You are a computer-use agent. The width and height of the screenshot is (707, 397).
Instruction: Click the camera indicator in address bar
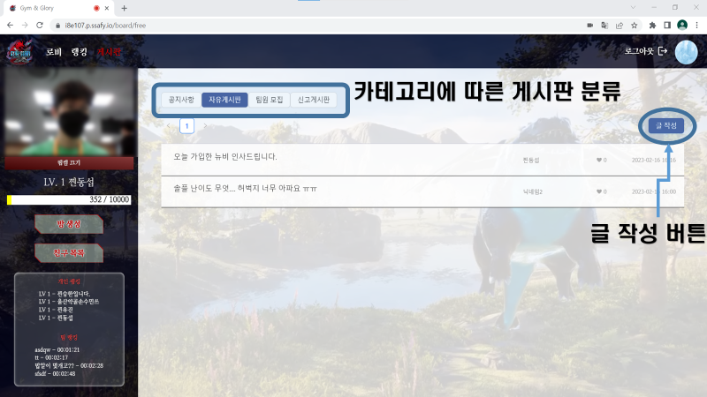589,26
